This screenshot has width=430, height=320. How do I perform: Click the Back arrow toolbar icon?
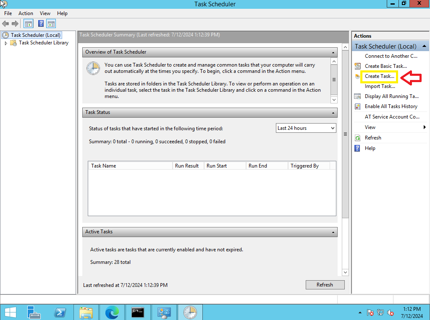tap(5, 24)
